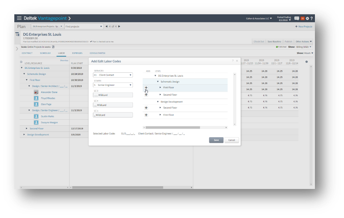Click the Save button in the dialog
Image resolution: width=344 pixels, height=218 pixels.
click(216, 140)
